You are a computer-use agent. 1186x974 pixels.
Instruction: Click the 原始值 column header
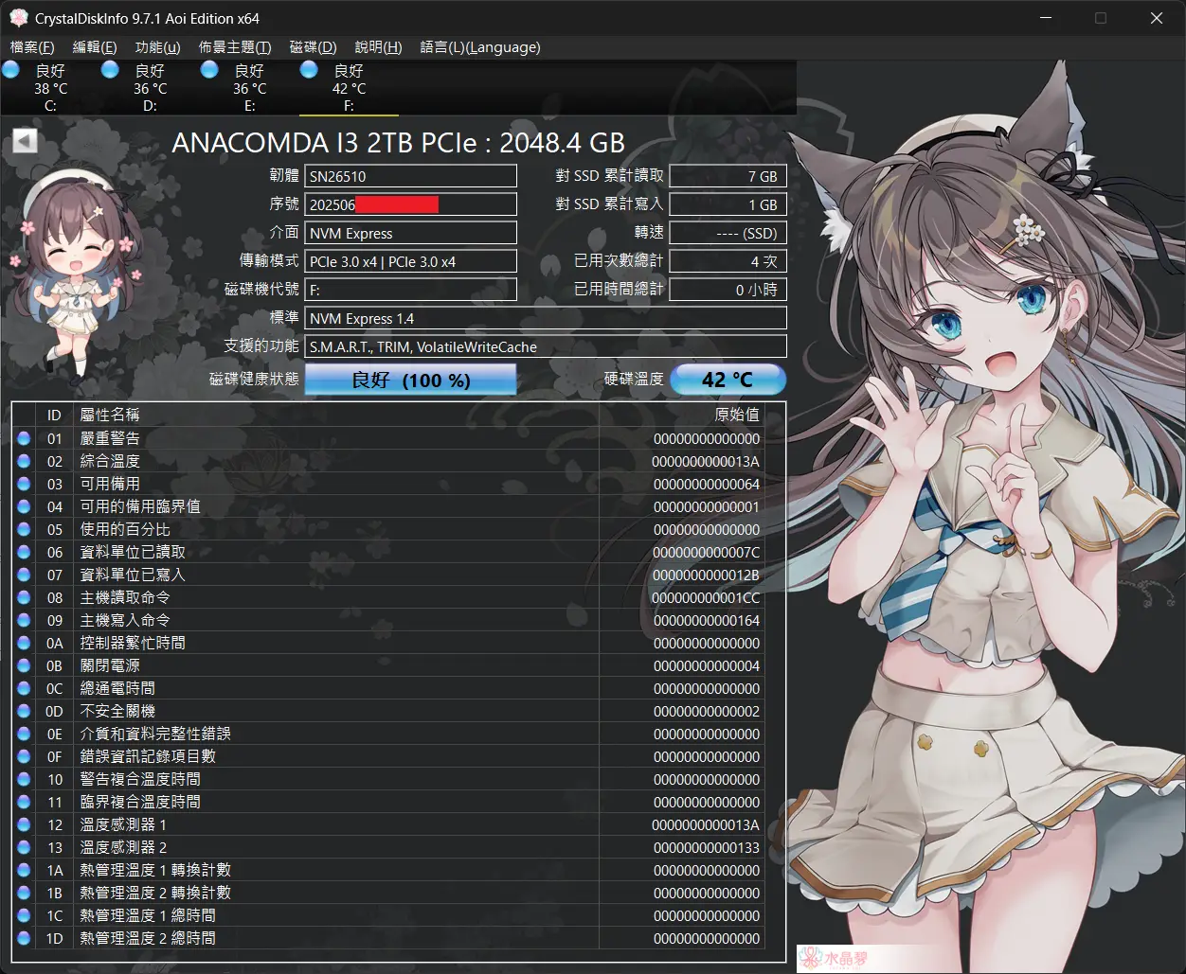coord(682,415)
